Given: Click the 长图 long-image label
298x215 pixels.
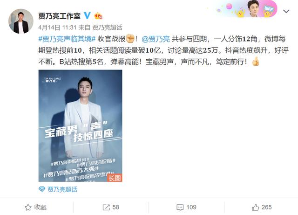Looking at the screenshot, I should [x=115, y=178].
